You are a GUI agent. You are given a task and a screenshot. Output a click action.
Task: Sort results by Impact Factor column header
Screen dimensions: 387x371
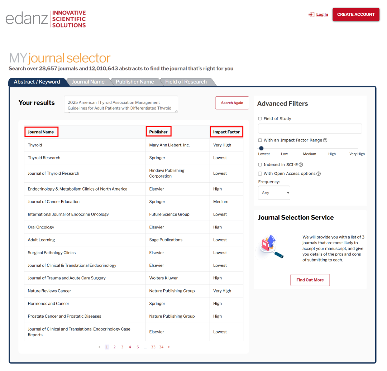pos(226,132)
